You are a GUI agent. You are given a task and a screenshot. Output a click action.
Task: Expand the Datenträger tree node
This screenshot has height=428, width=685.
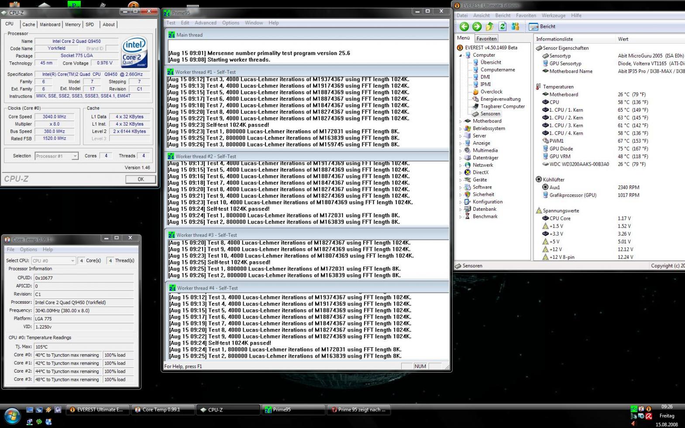pos(460,158)
